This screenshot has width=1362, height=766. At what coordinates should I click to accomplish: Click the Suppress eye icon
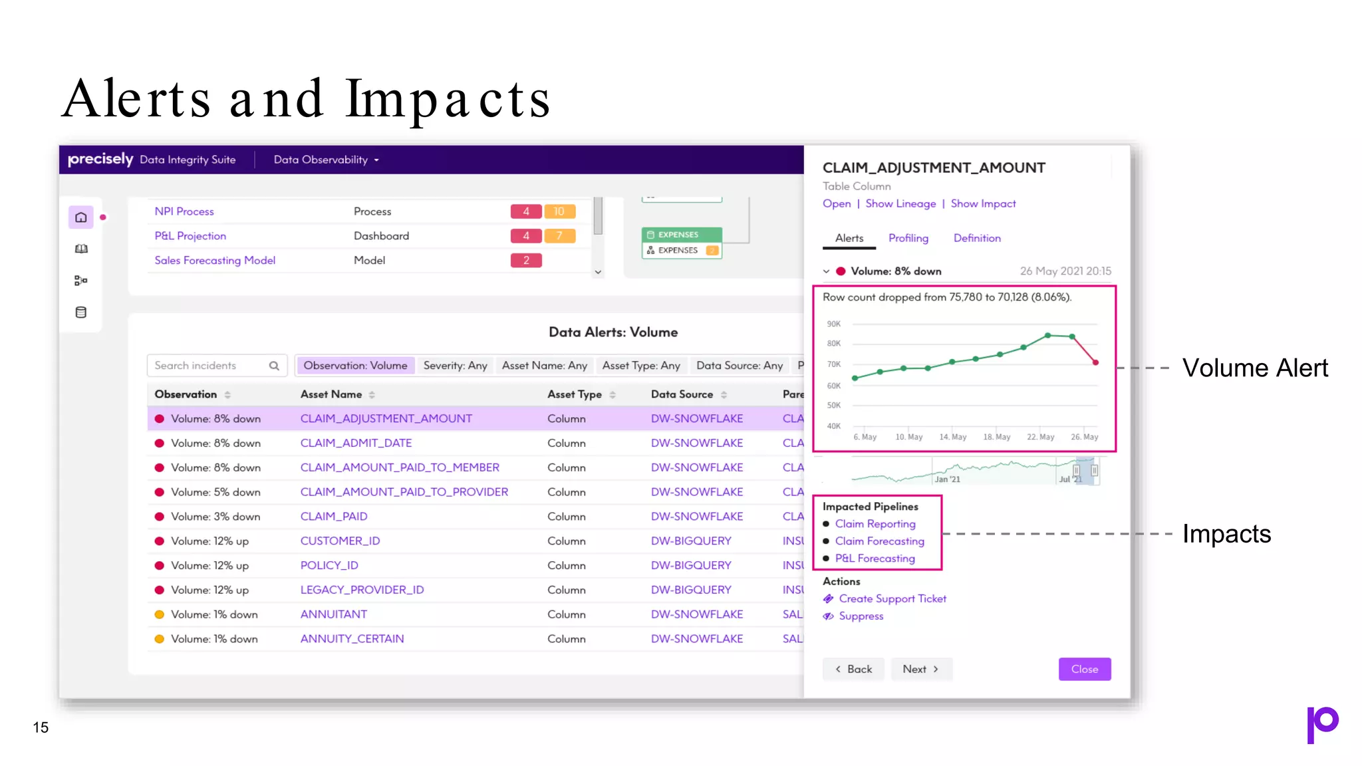click(828, 616)
